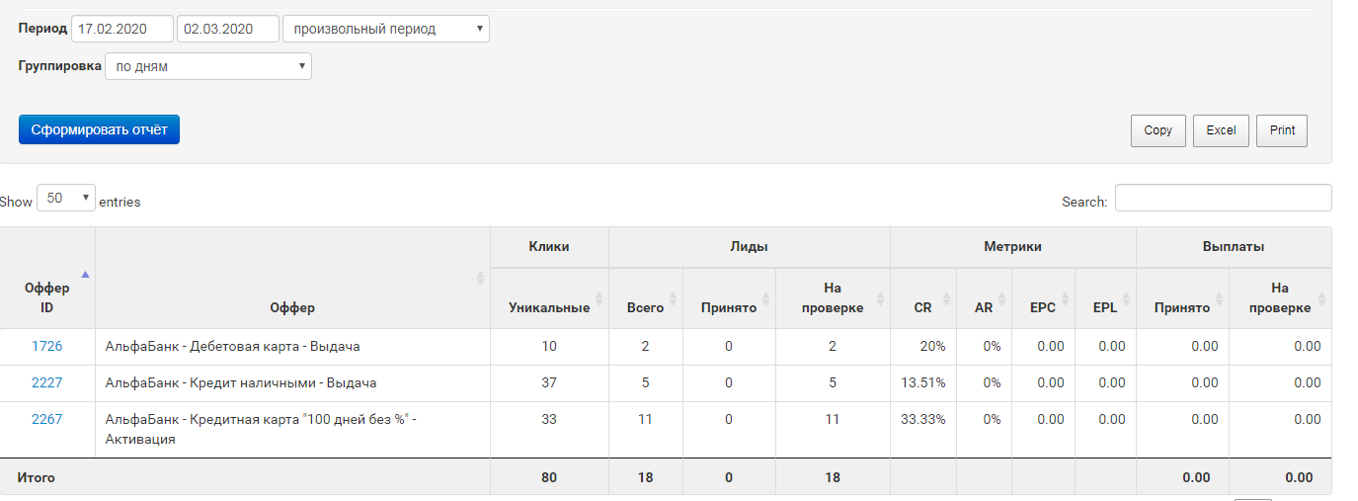1358x501 pixels.
Task: Sort by EPL metric column
Action: [1105, 307]
